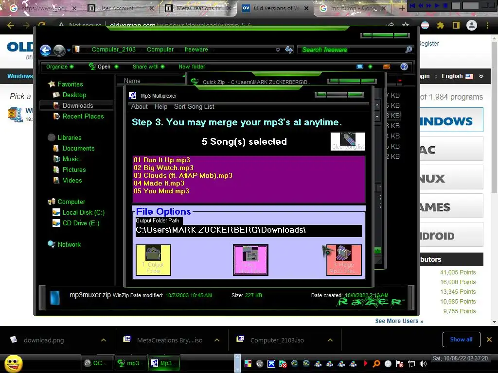This screenshot has height=373, width=498.
Task: Click the Explorer back arrow button
Action: coord(45,50)
